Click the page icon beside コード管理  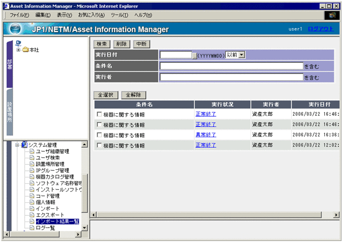point(32,196)
